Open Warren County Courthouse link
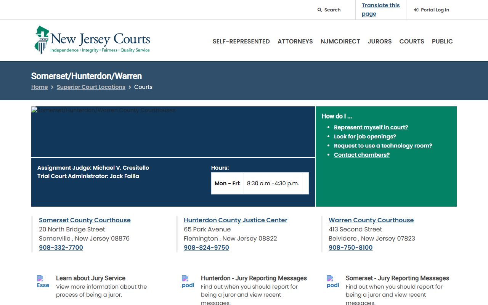 (371, 220)
